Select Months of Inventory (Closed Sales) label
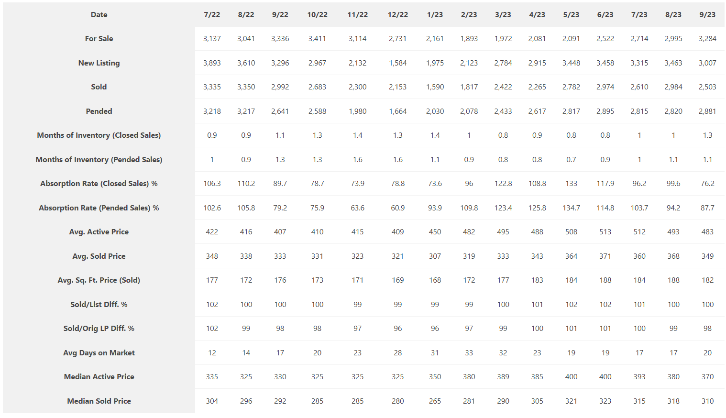Screen dimensions: 726x418 point(99,135)
